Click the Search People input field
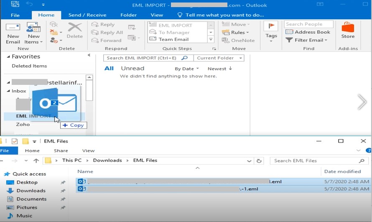 coord(308,24)
